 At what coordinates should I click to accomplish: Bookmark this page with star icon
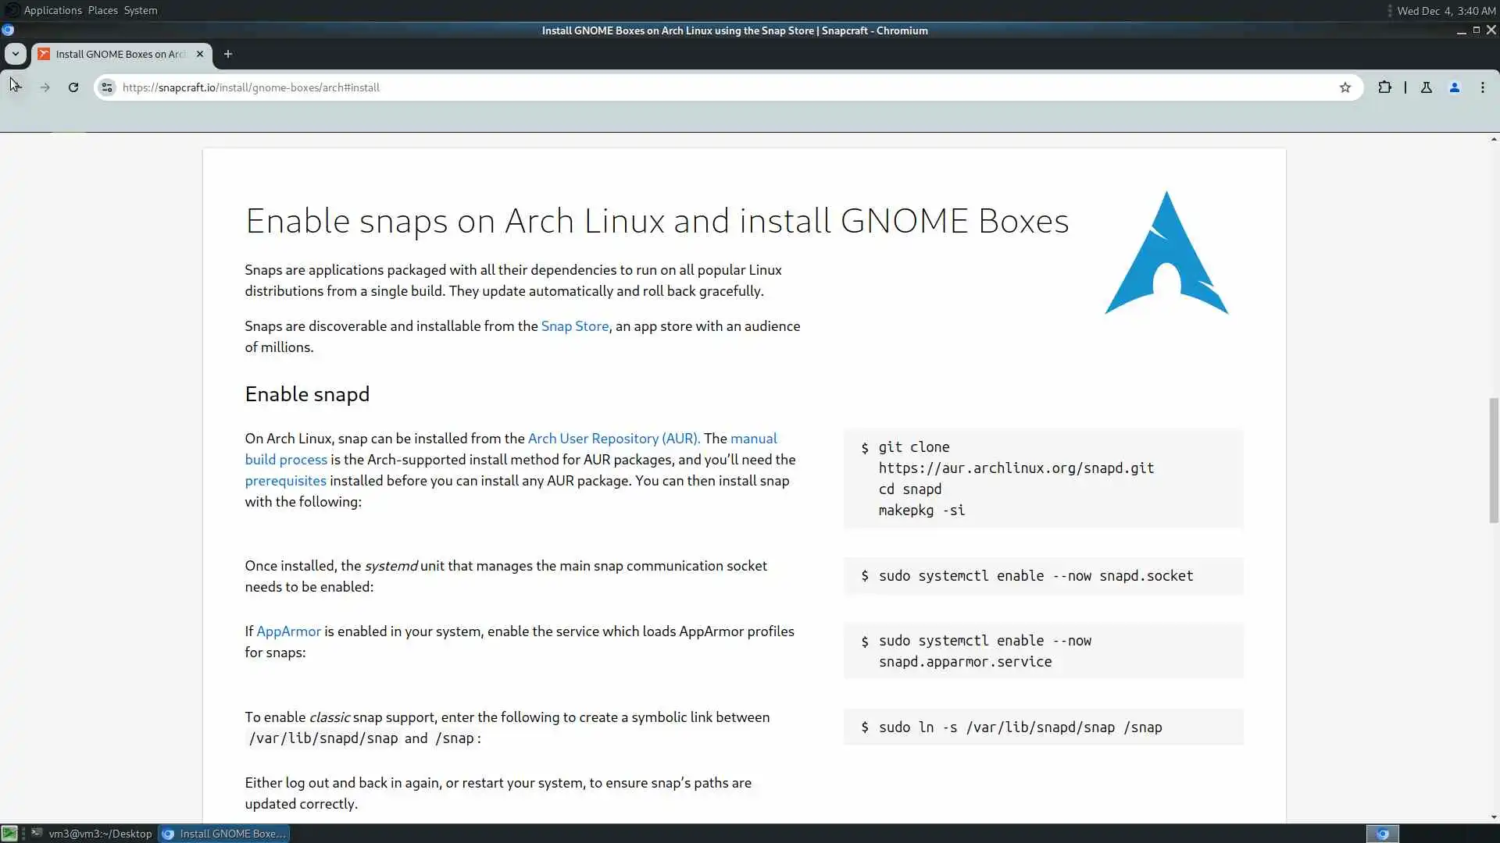point(1345,87)
